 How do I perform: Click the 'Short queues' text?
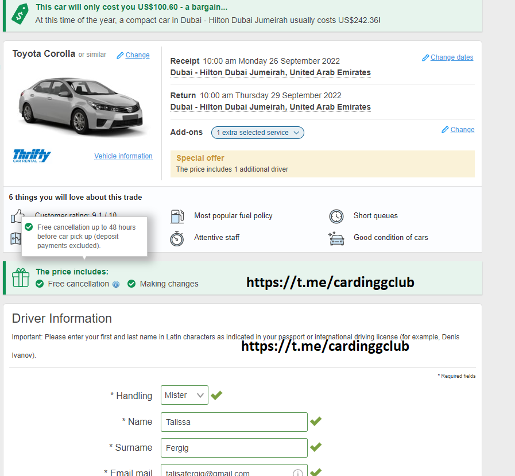pos(375,216)
